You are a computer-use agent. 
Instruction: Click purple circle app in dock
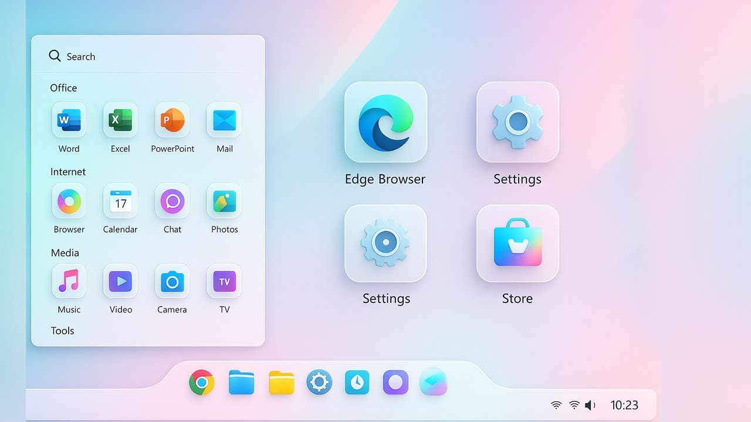395,383
